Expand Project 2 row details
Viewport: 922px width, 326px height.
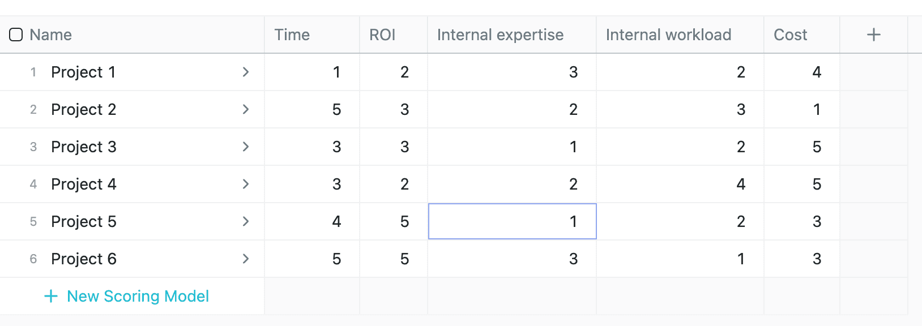pyautogui.click(x=246, y=109)
